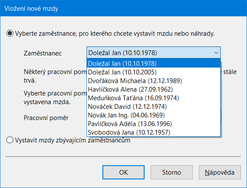The width and height of the screenshot is (247, 188).
Task: Choose Doležal Jan (10.10.2005) from list
Action: click(x=154, y=72)
